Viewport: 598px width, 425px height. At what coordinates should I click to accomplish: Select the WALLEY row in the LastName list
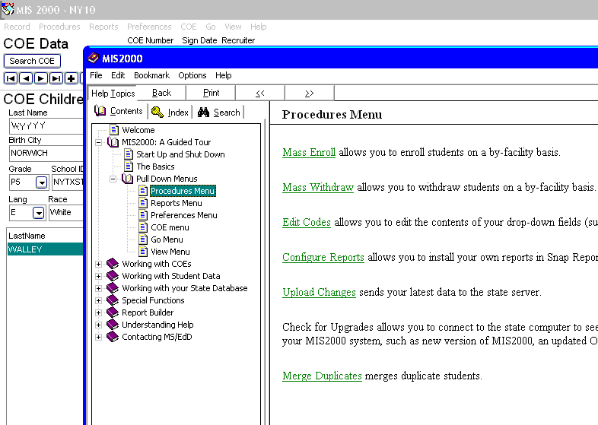(x=45, y=249)
